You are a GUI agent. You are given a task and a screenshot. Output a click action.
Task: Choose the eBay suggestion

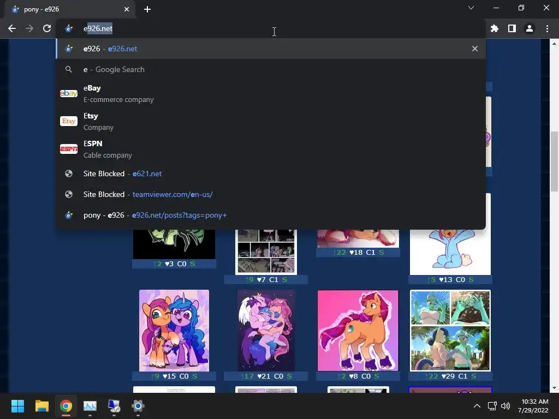271,94
